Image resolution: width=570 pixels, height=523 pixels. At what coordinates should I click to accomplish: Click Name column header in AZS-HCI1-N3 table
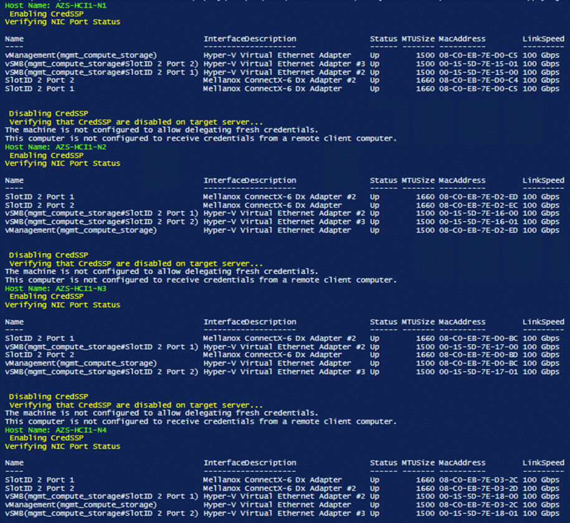click(x=14, y=322)
